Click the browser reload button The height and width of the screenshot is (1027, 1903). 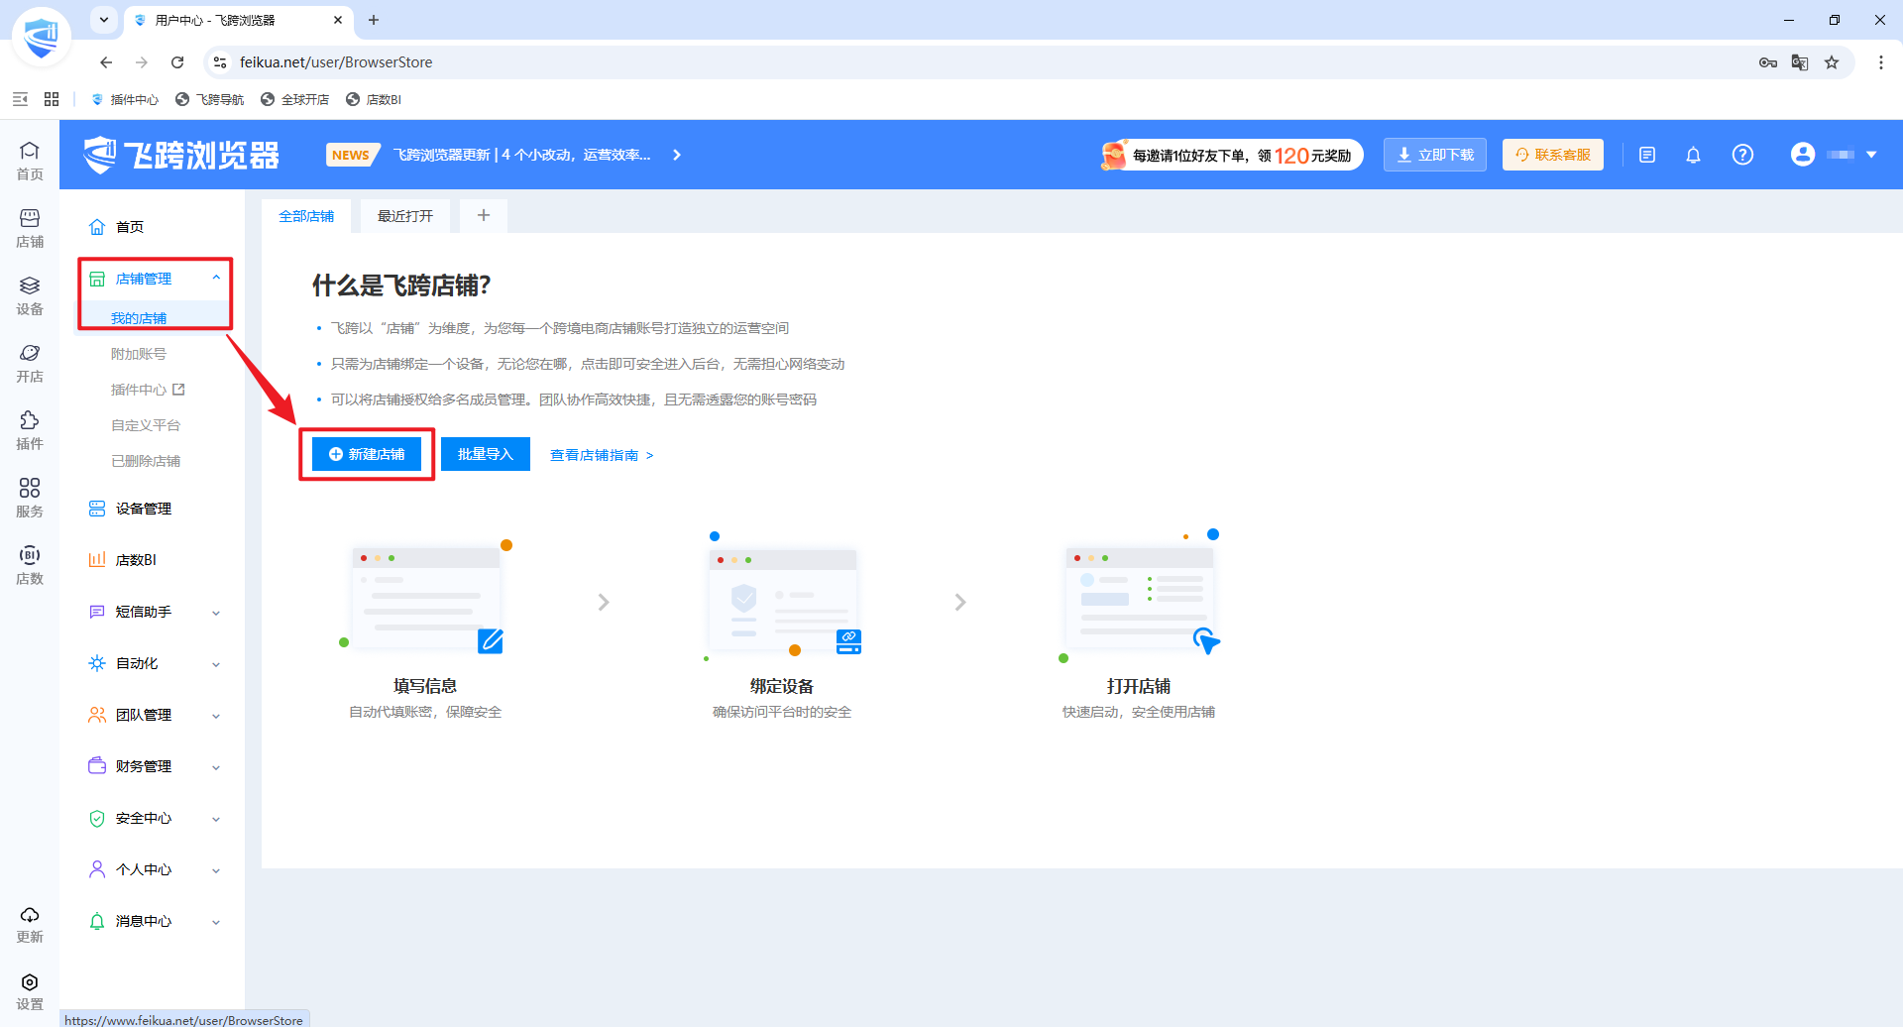[x=177, y=62]
